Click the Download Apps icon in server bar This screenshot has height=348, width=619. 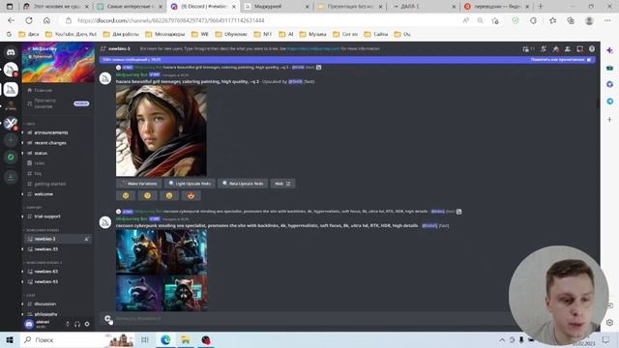point(11,177)
